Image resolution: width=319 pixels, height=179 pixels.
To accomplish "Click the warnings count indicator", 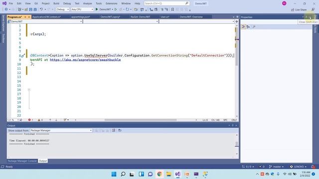I will coord(40,120).
